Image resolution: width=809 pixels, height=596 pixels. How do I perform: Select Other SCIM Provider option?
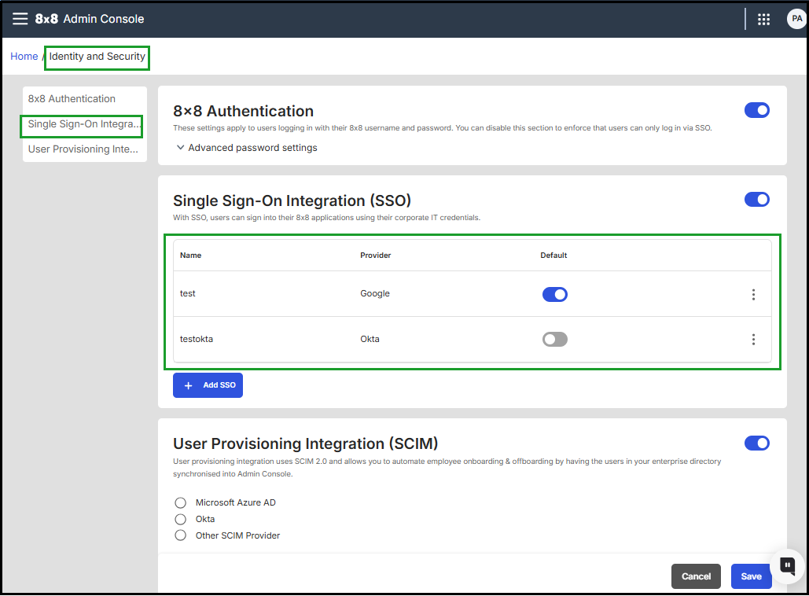(x=181, y=535)
